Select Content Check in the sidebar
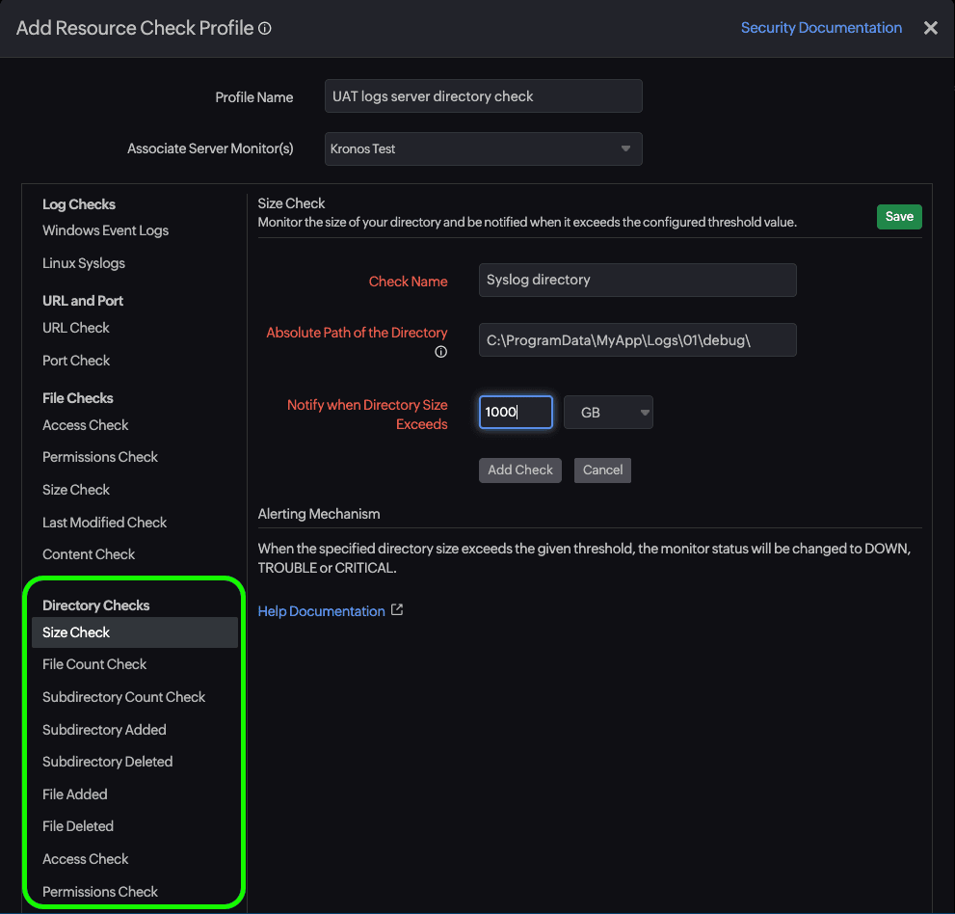Image resolution: width=955 pixels, height=914 pixels. [89, 554]
